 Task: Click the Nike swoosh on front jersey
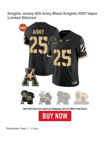68,40
